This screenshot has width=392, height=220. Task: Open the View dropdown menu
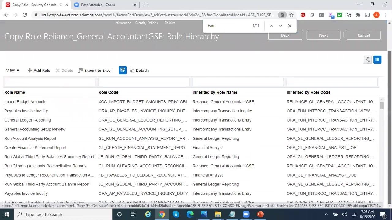(13, 70)
